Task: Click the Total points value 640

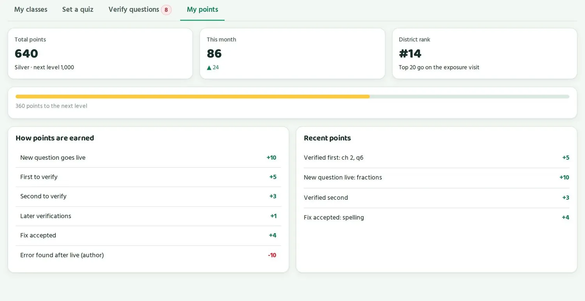Action: pos(27,53)
